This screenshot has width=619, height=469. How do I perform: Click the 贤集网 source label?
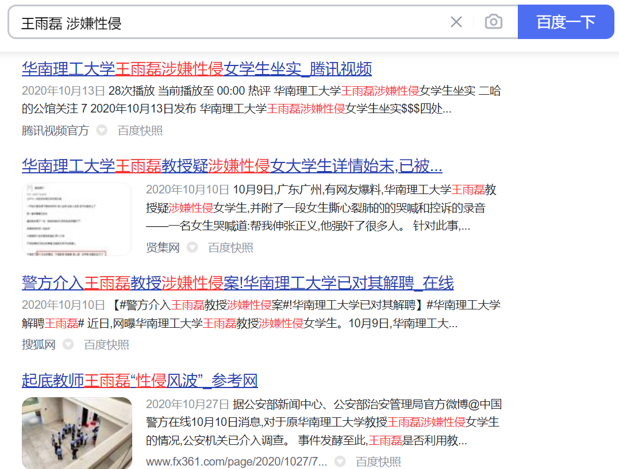[163, 248]
